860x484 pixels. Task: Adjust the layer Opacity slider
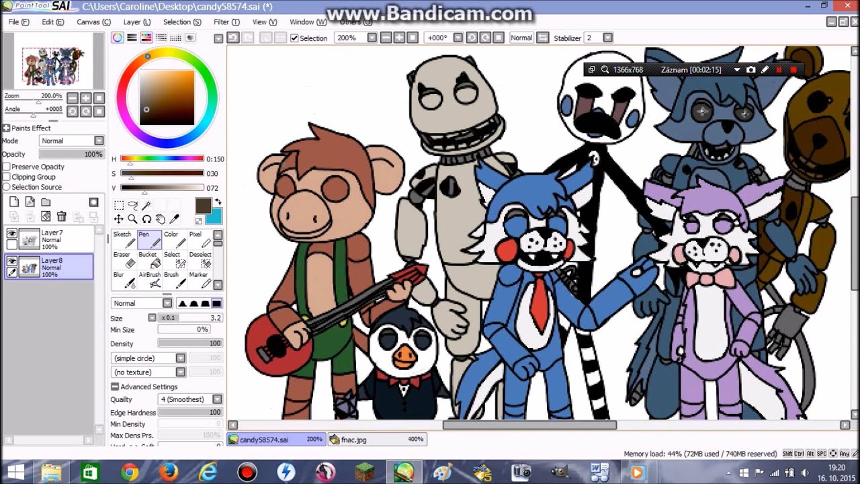pyautogui.click(x=71, y=154)
